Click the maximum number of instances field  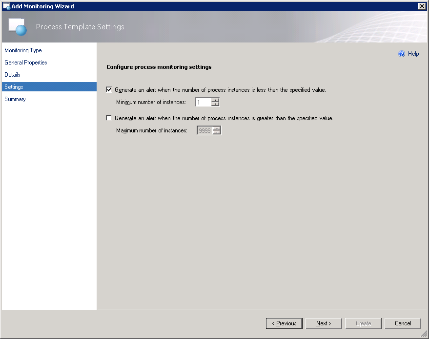click(x=204, y=130)
